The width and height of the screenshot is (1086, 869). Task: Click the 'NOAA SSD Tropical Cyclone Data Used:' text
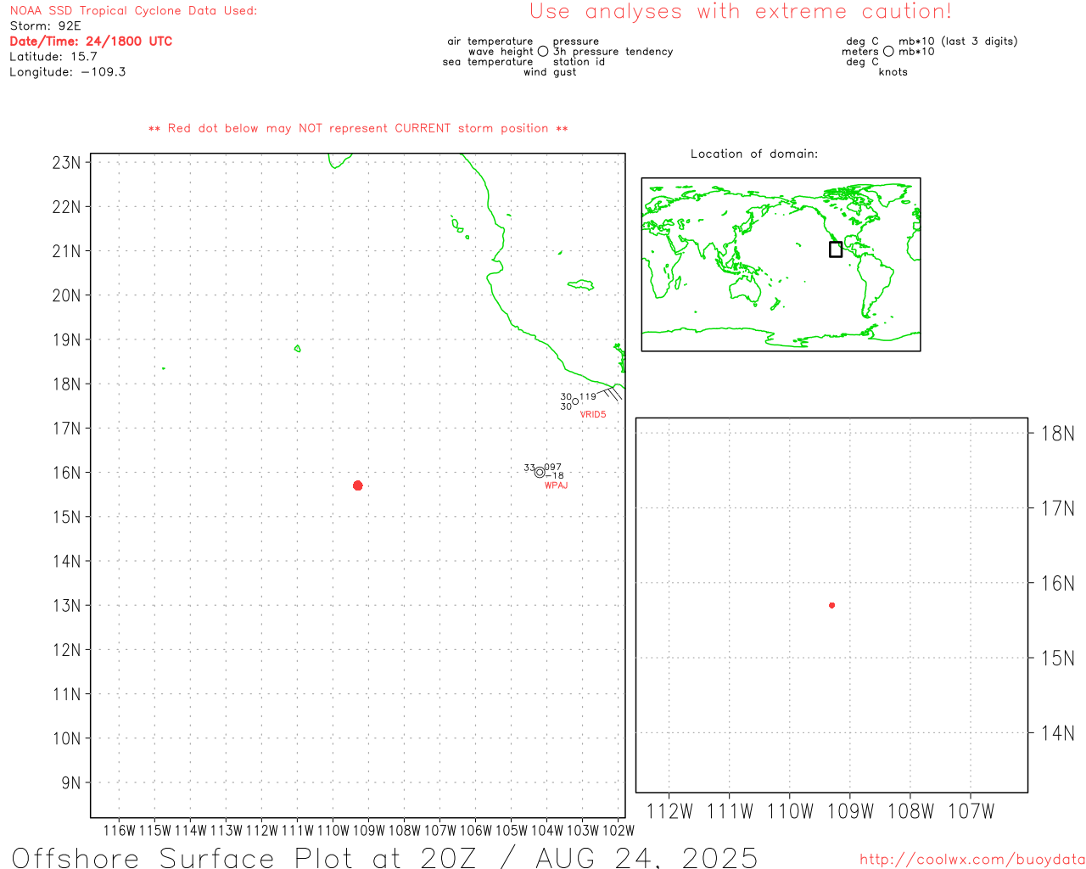[133, 11]
